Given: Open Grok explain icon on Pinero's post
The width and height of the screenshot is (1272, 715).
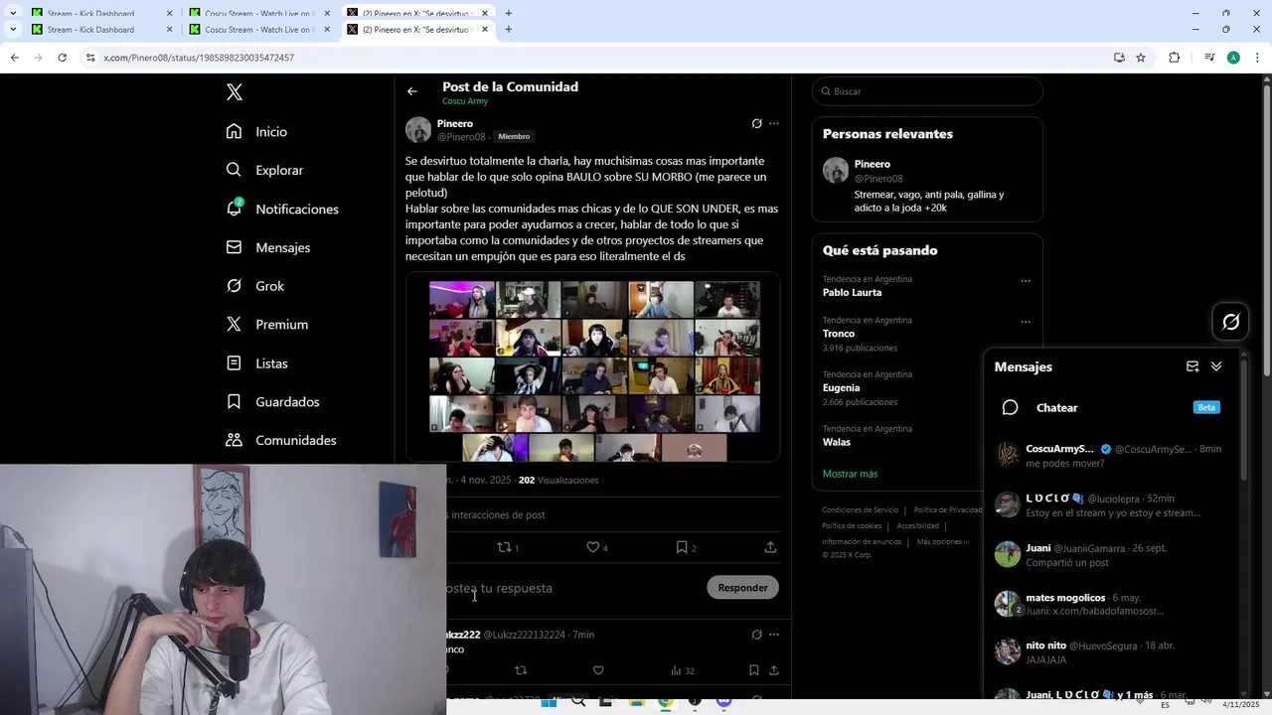Looking at the screenshot, I should pos(757,124).
